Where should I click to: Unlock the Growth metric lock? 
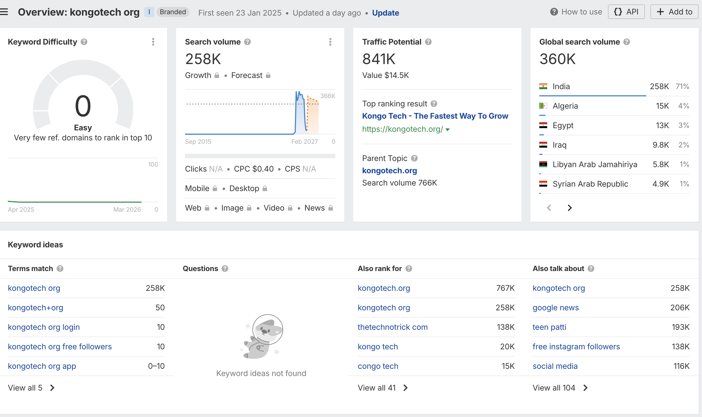point(217,75)
